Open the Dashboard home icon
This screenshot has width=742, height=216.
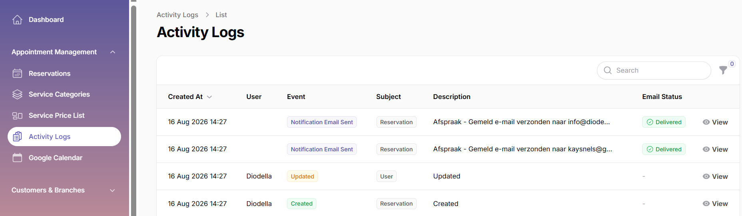pos(17,20)
